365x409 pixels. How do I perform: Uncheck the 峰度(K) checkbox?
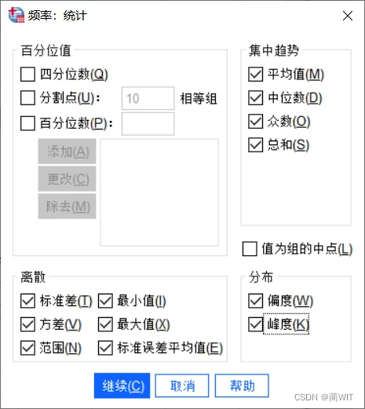pyautogui.click(x=255, y=324)
